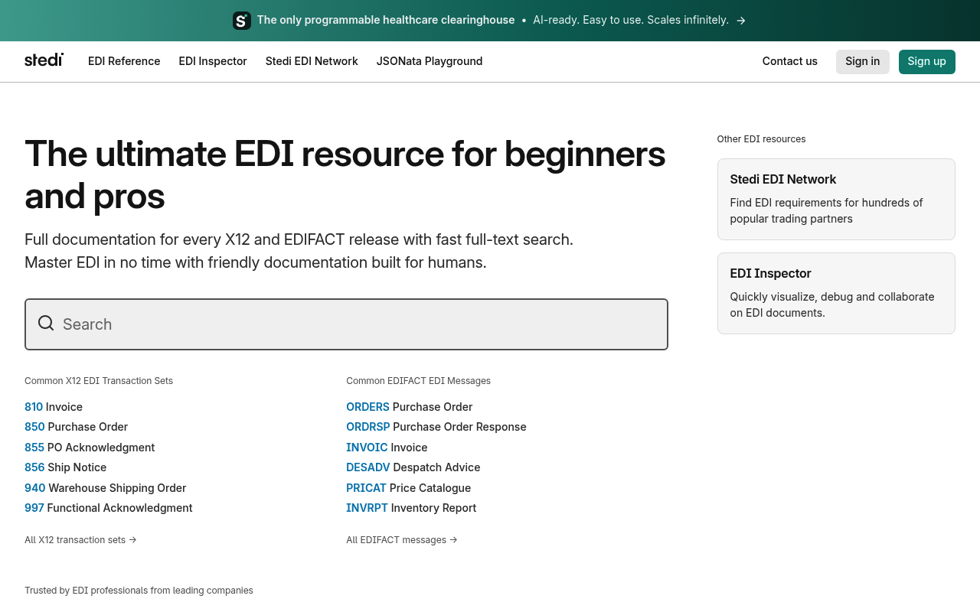
Task: Go to Stedi EDI Network in navigation
Action: tap(312, 61)
